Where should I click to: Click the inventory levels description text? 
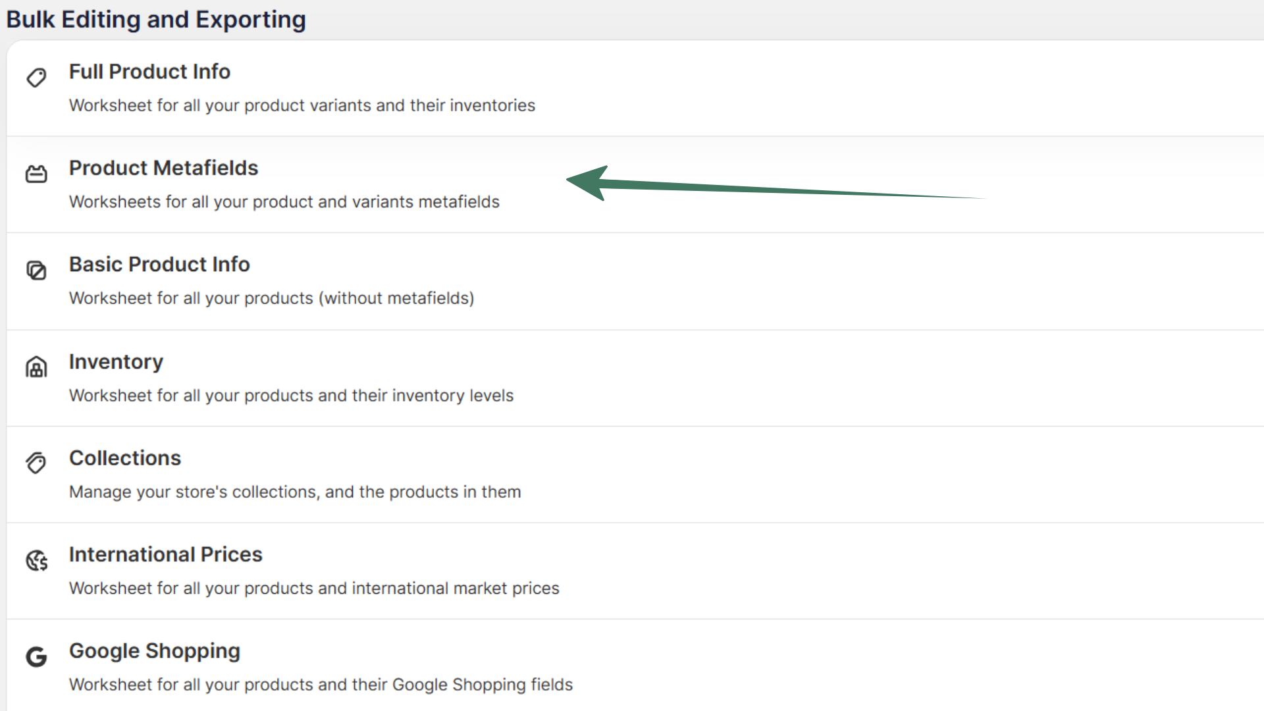click(291, 395)
